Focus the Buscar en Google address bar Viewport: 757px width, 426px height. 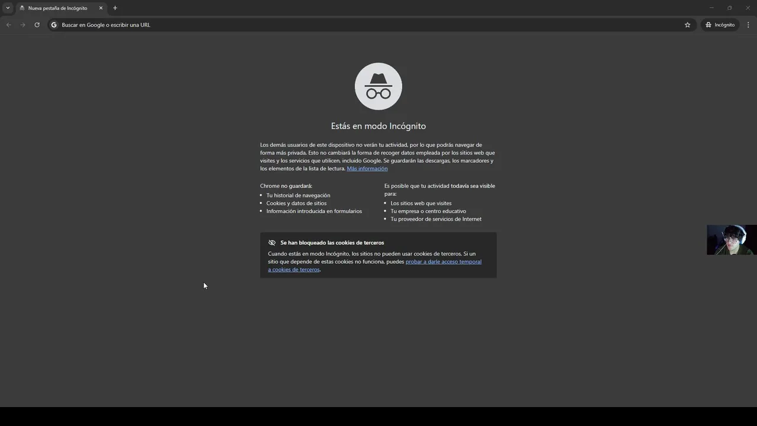[371, 25]
